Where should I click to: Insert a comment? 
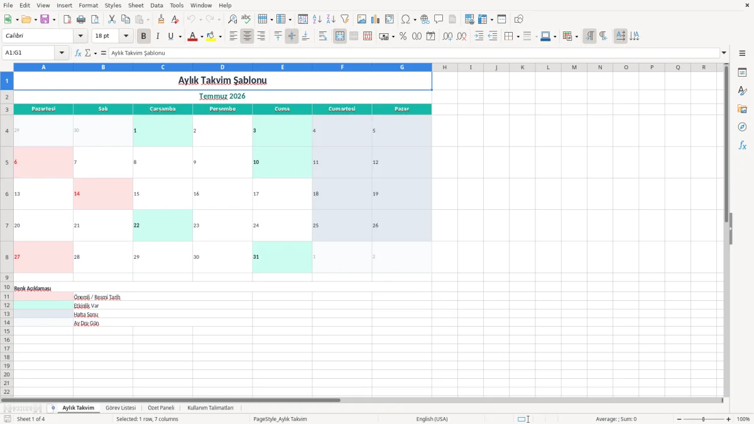[439, 19]
